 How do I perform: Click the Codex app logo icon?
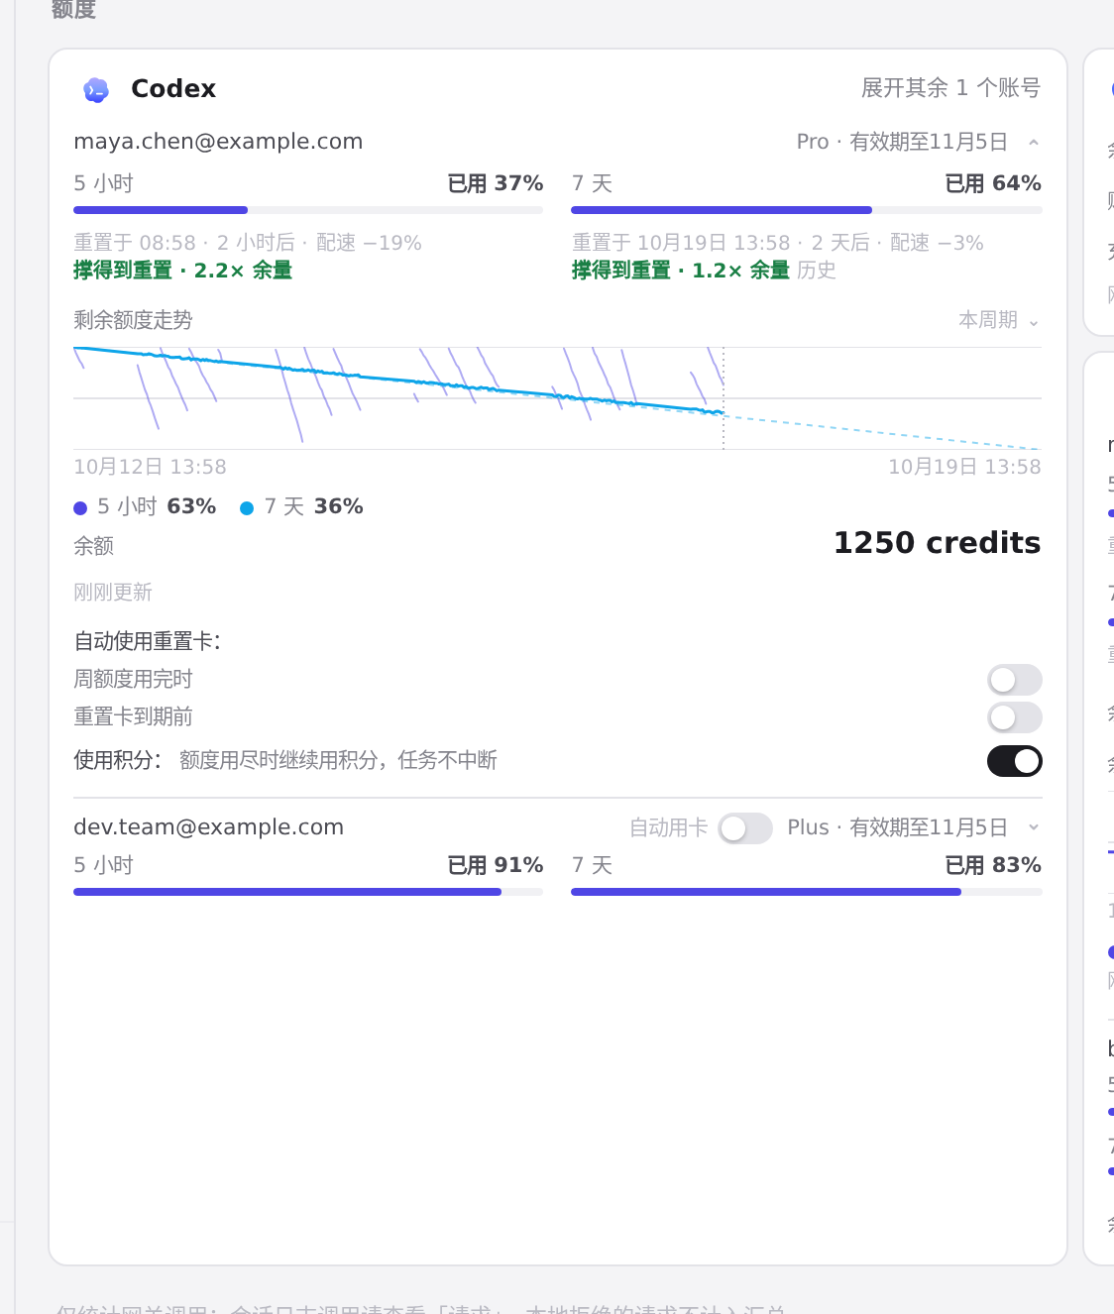click(96, 90)
